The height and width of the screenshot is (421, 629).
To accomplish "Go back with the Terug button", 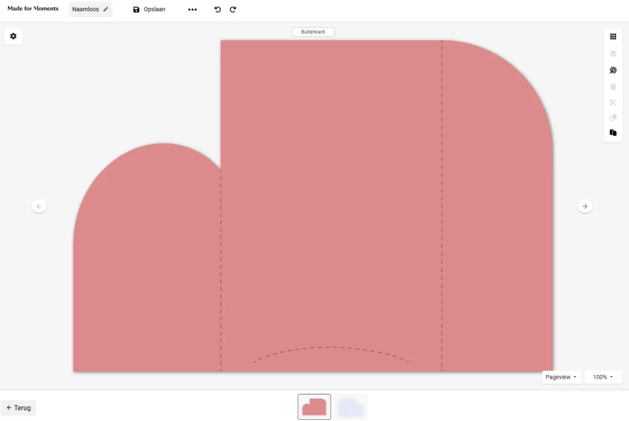I will click(18, 407).
